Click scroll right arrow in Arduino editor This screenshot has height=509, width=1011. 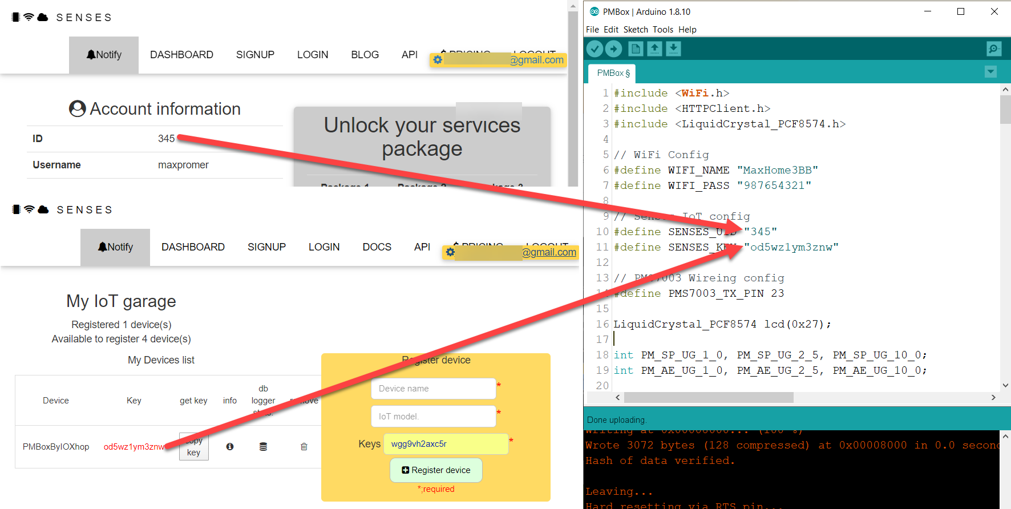point(993,397)
